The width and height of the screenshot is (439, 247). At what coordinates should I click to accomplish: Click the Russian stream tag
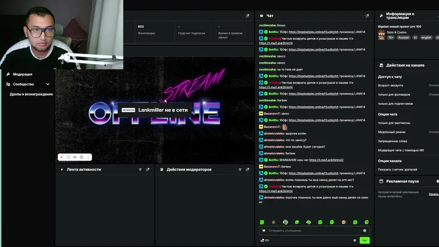403,38
